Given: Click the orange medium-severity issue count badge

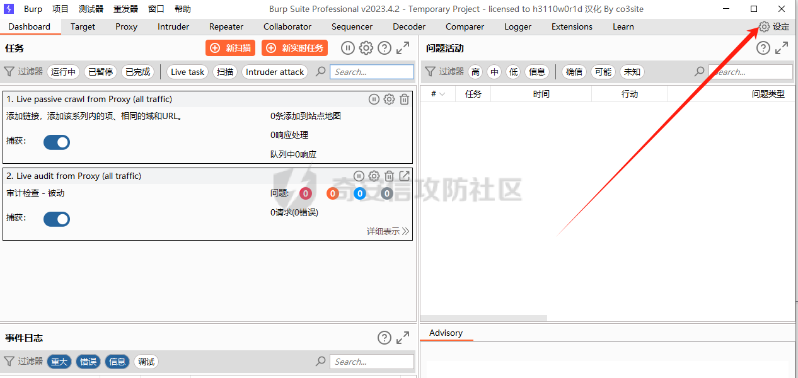Looking at the screenshot, I should (x=333, y=193).
